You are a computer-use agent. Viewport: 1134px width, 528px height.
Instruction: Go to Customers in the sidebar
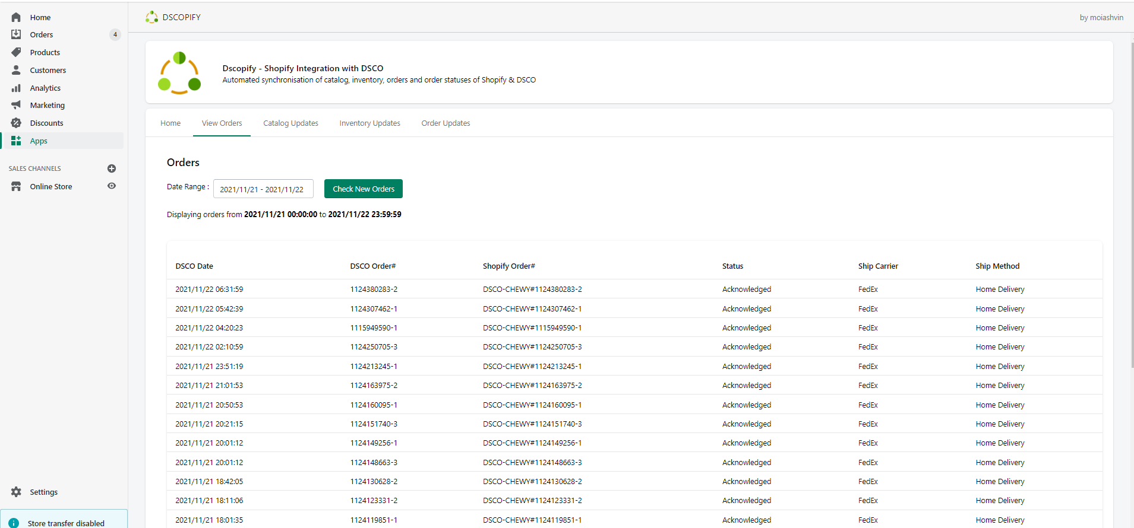point(48,70)
